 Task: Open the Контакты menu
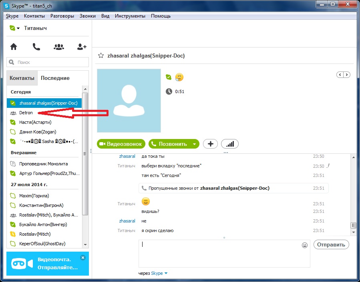click(34, 16)
